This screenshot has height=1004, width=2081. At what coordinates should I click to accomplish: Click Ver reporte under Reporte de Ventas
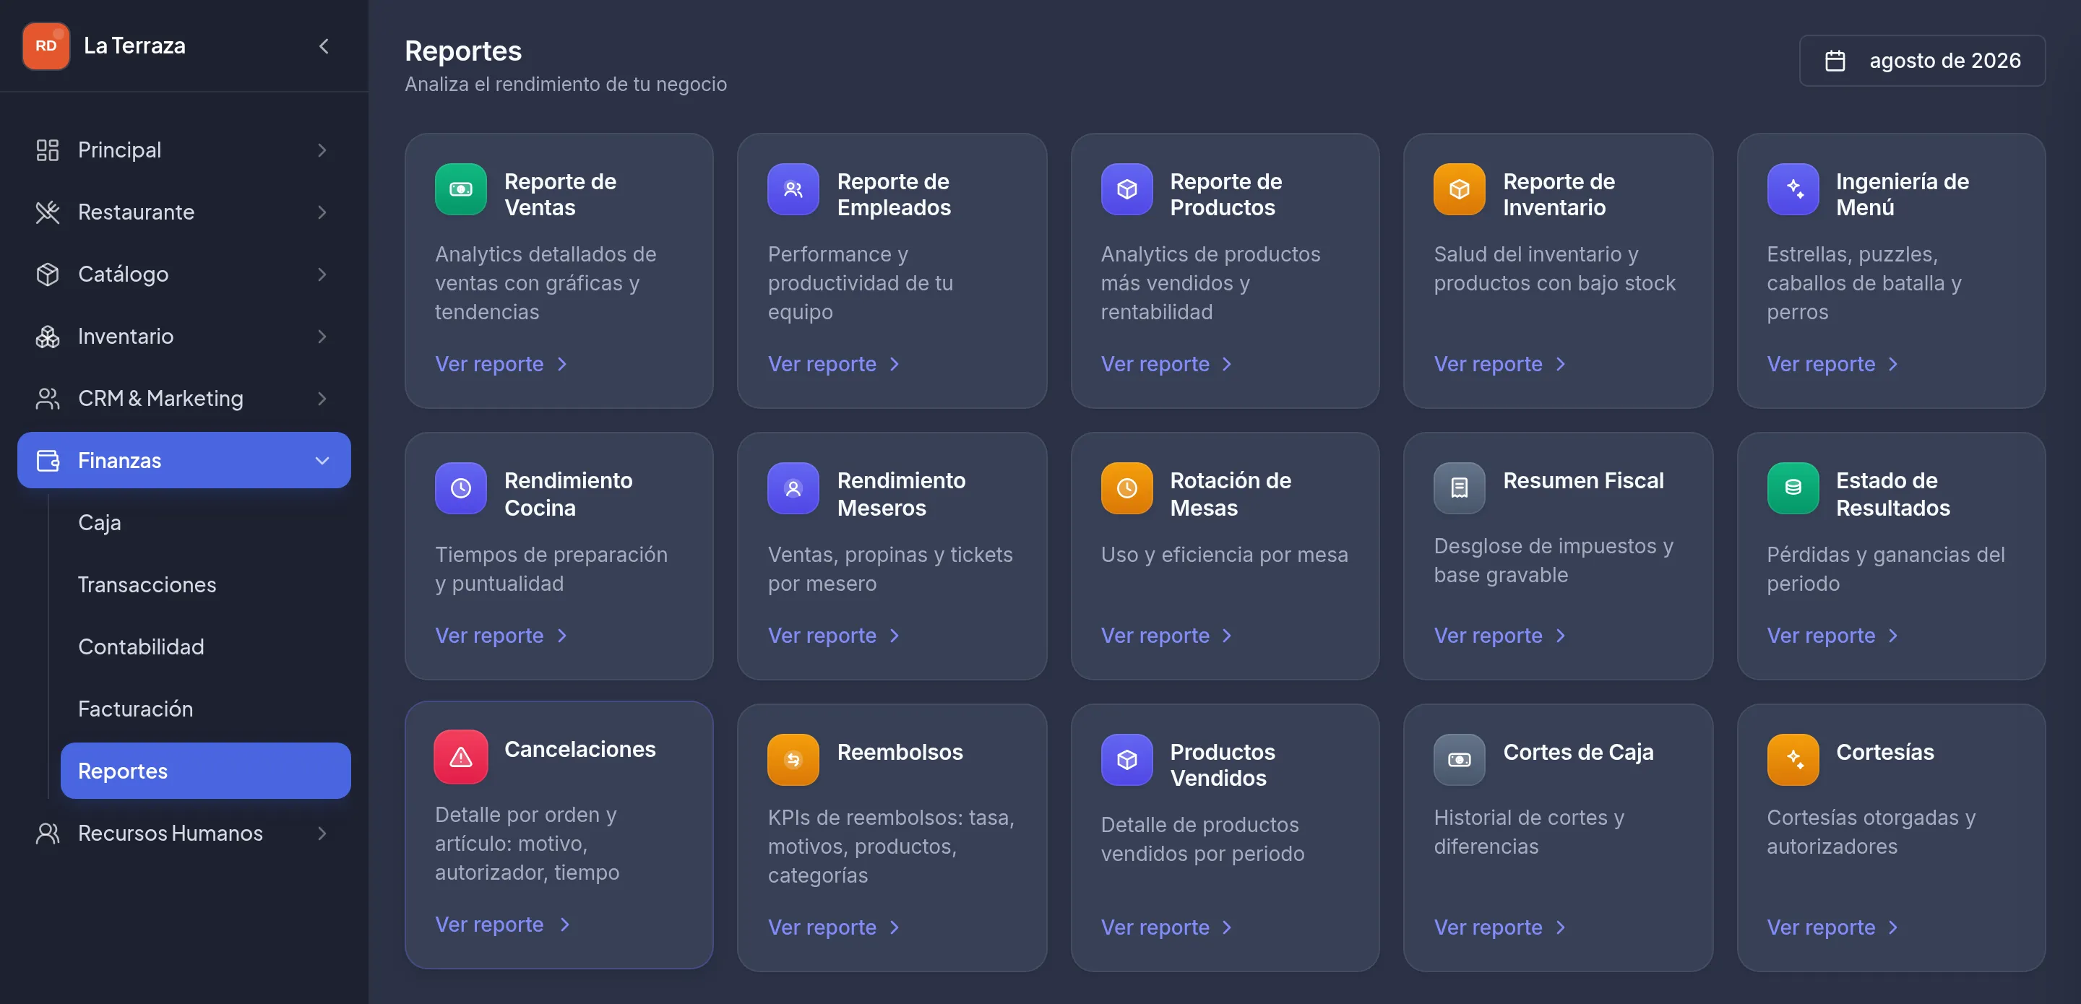(501, 364)
